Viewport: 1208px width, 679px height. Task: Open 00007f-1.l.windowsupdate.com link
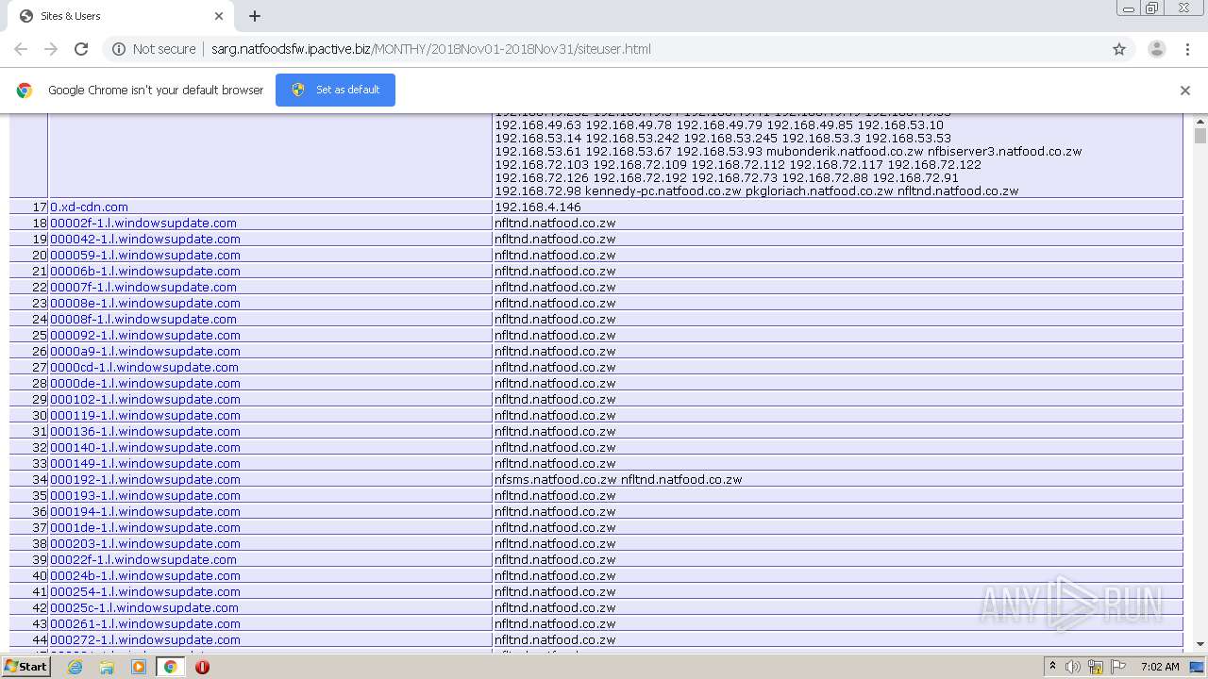143,287
